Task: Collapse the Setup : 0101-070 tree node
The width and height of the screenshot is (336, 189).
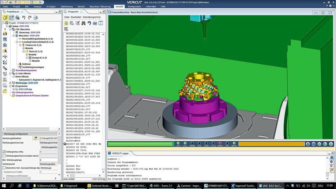Action: pyautogui.click(x=7, y=26)
